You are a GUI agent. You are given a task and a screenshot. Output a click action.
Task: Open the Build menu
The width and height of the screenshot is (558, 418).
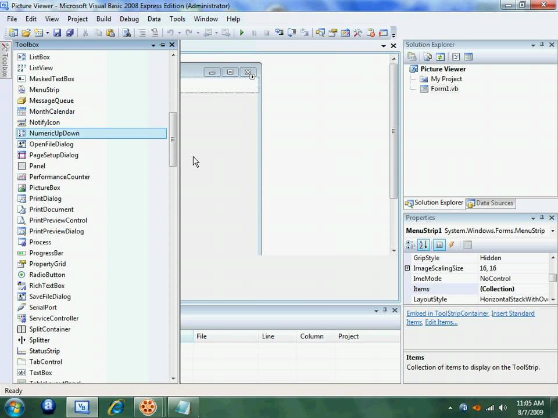[103, 19]
